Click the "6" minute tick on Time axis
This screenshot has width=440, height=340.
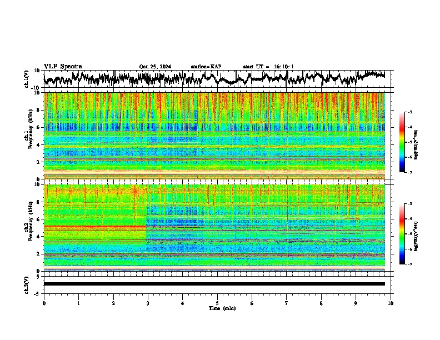point(252,303)
